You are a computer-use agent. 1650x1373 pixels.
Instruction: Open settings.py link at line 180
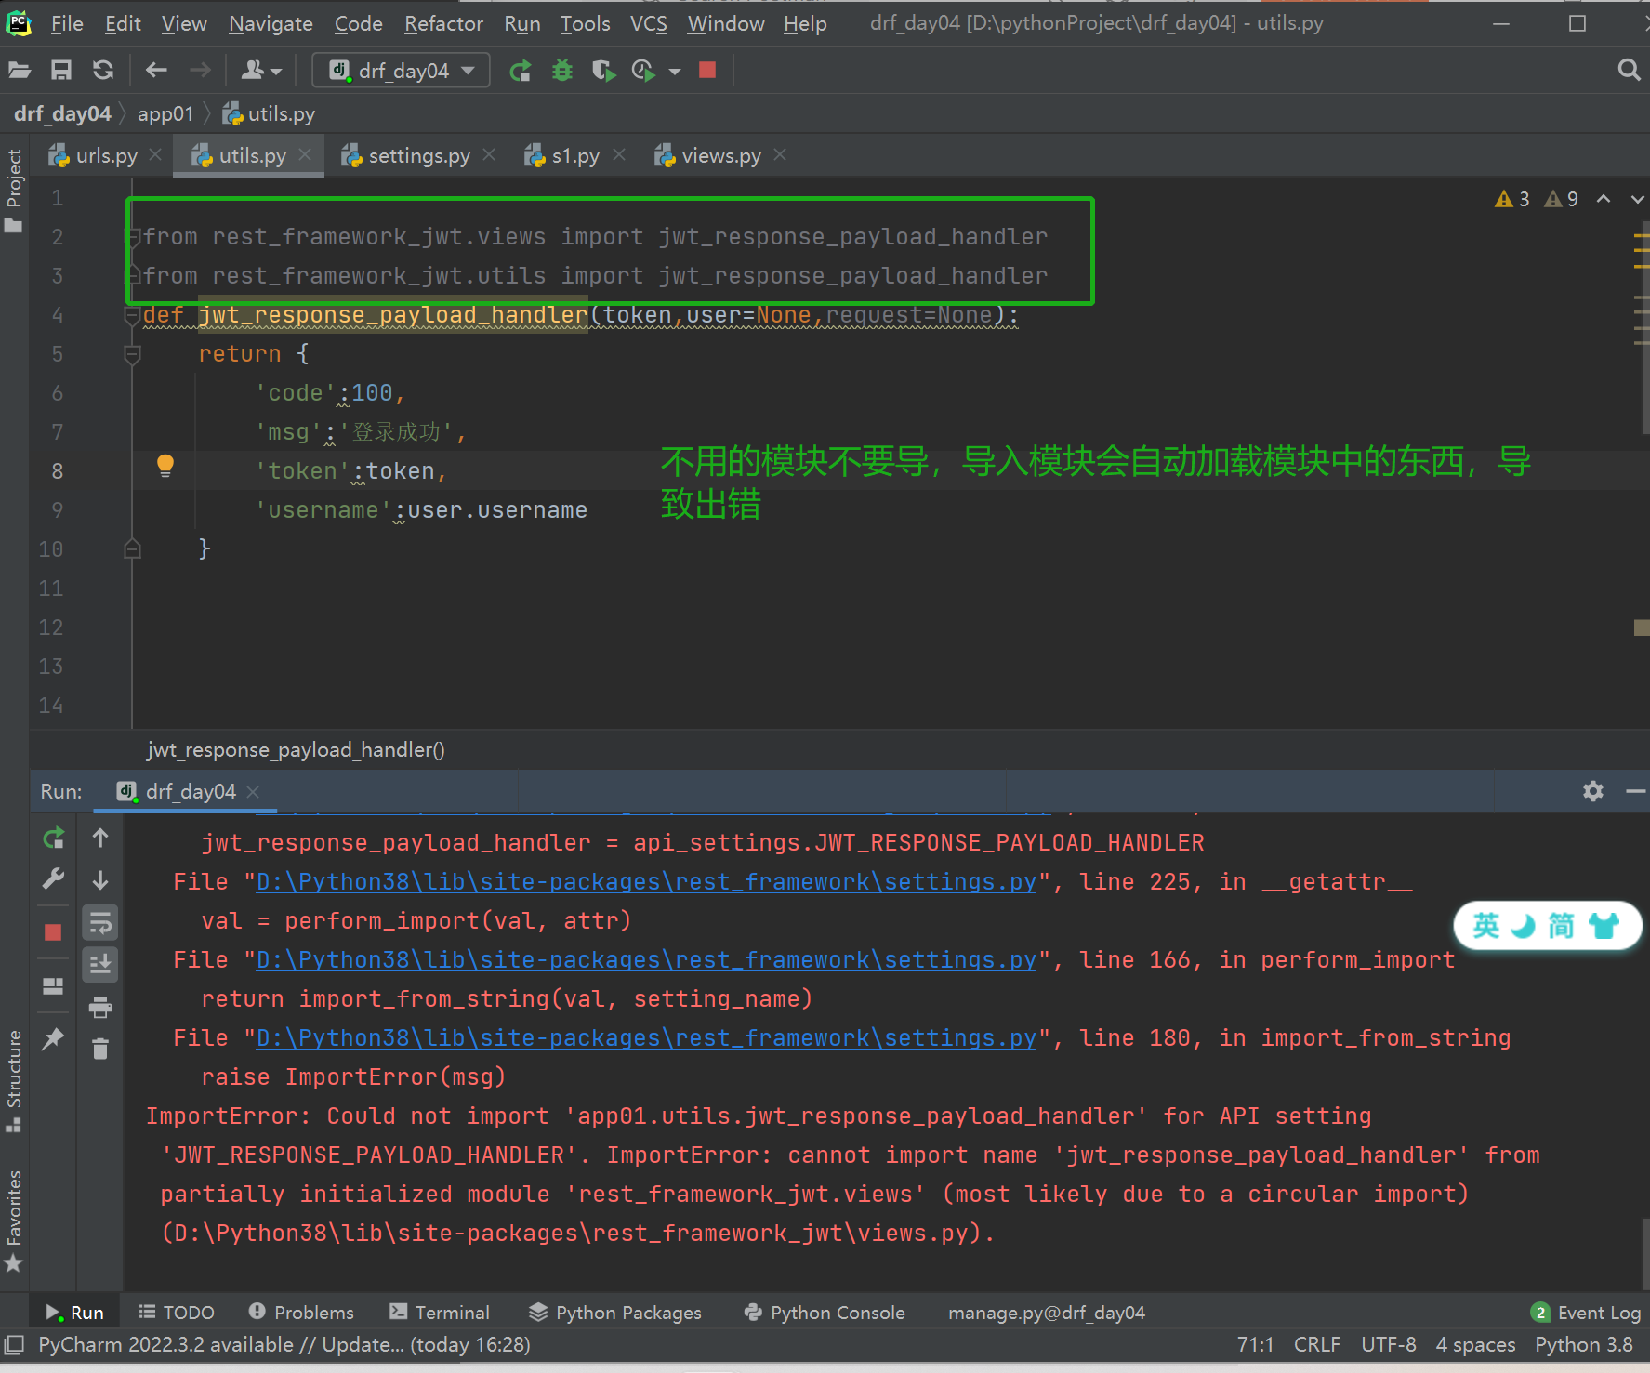[x=646, y=1038]
